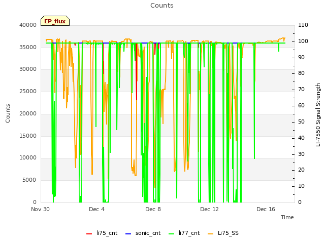325x243 pixels.
Task: Click the Dec 8 date tick
Action: pos(153,209)
